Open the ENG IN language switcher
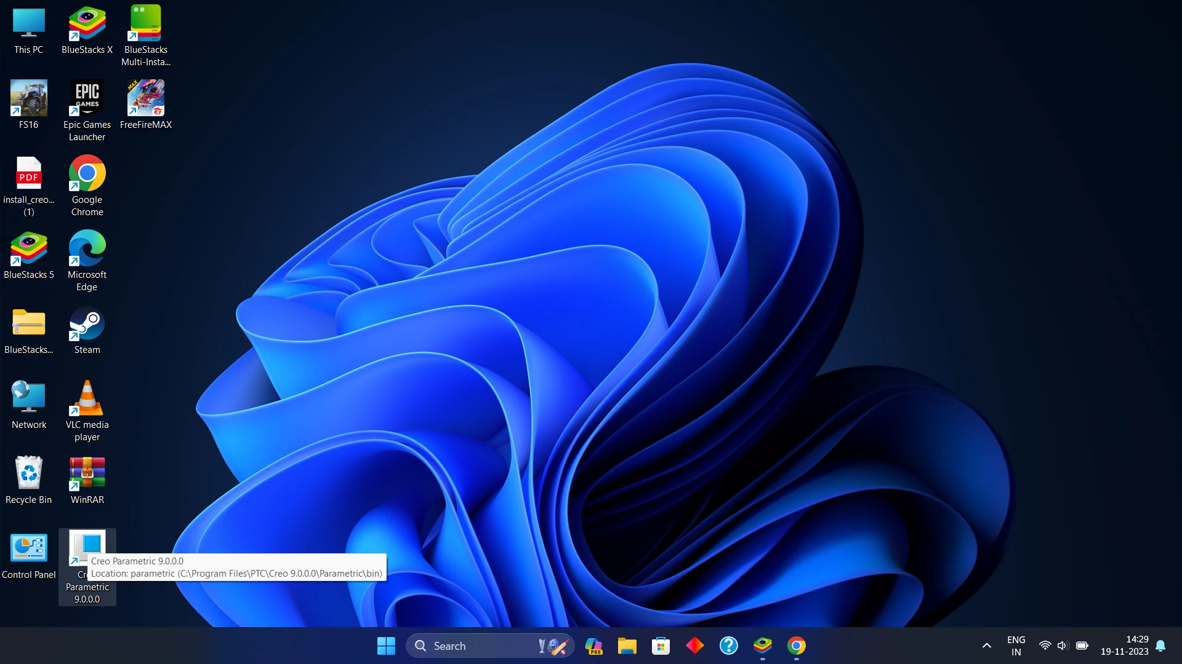Image resolution: width=1182 pixels, height=664 pixels. point(1016,646)
